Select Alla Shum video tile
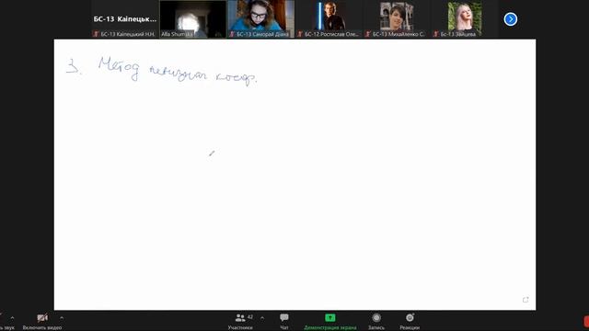Image resolution: width=589 pixels, height=331 pixels. pos(192,19)
